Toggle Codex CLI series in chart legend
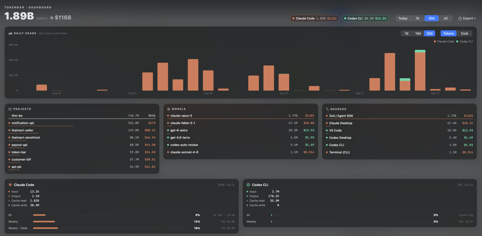Viewport: 482px width, 236px height. pyautogui.click(x=464, y=42)
